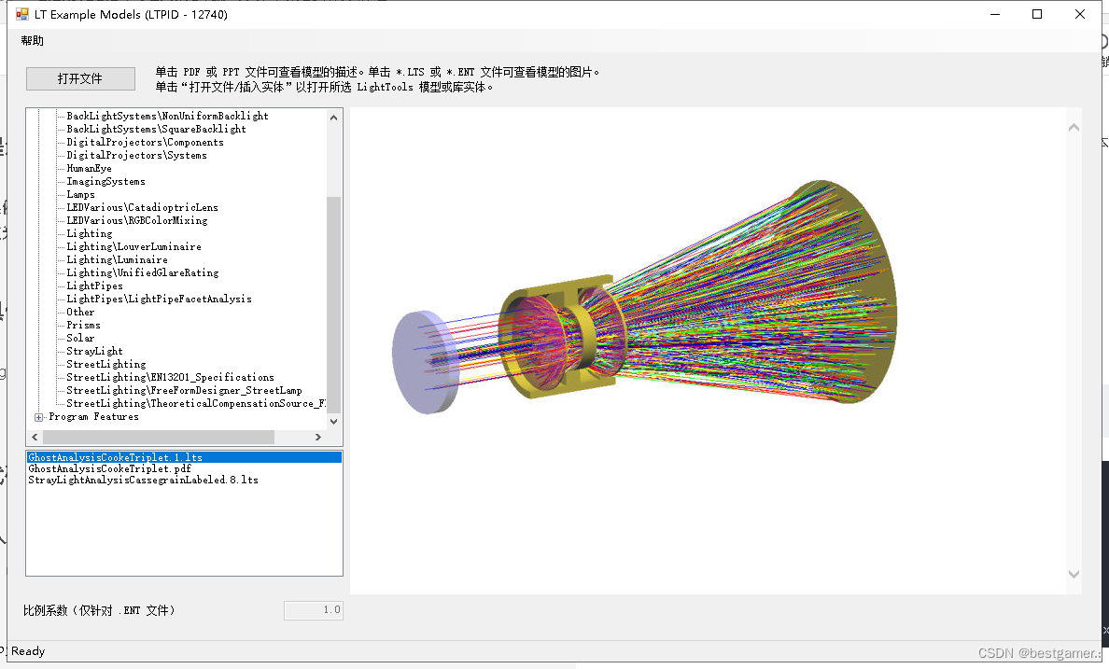Click the down arrow on the category list scrollbar
This screenshot has width=1109, height=669.
point(333,420)
